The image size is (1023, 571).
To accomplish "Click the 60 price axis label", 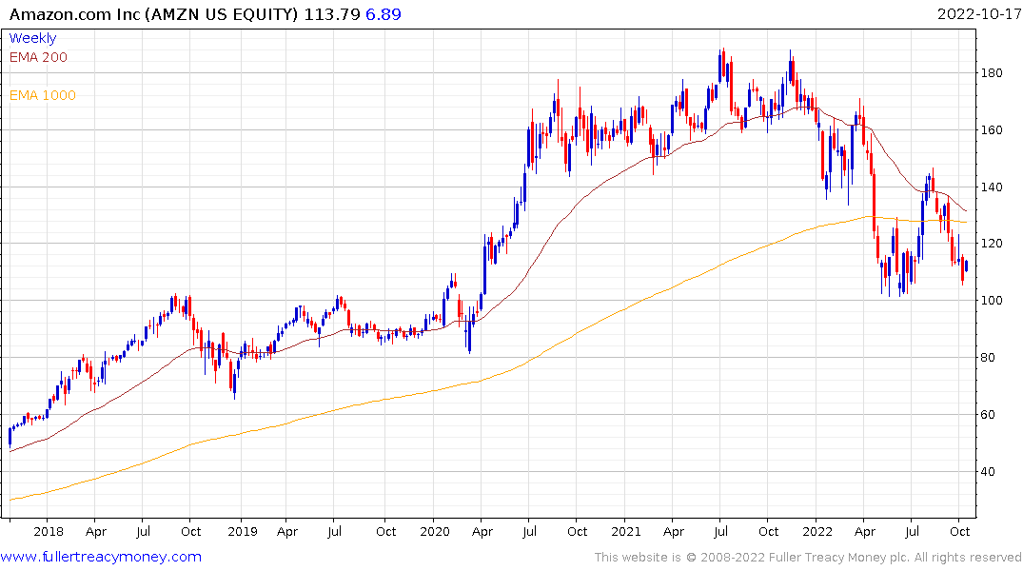I will pos(988,414).
